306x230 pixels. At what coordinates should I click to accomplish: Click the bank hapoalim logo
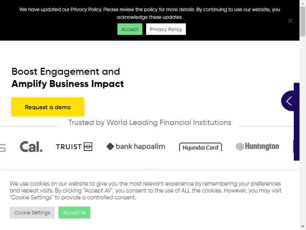(x=136, y=146)
